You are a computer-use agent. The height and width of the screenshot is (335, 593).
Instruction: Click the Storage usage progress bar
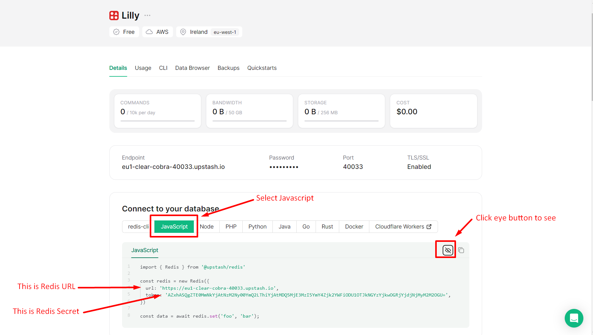[341, 121]
